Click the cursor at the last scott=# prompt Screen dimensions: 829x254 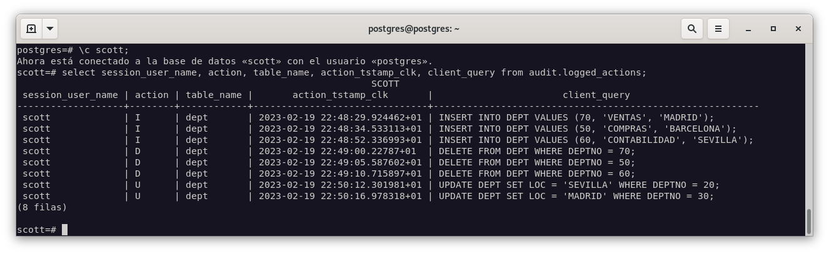[x=64, y=230]
